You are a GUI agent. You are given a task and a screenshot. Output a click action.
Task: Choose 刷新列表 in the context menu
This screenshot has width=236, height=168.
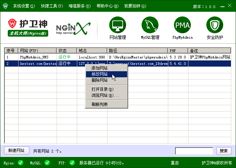pyautogui.click(x=107, y=104)
